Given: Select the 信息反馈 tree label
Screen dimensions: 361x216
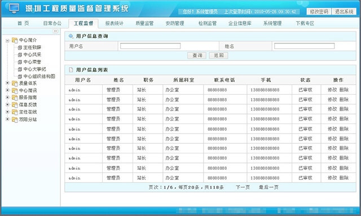Looking at the screenshot, I should (x=28, y=104).
